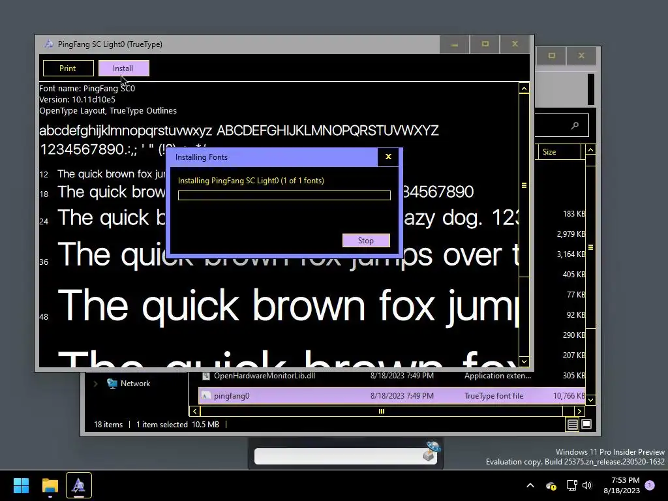Show hidden system tray icons
The image size is (668, 501).
point(530,485)
